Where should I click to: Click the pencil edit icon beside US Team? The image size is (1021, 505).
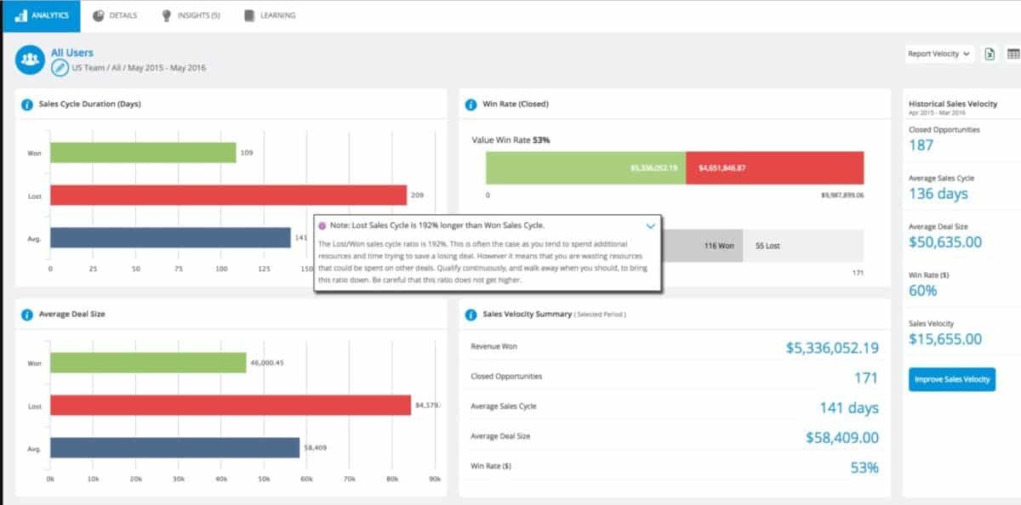tap(60, 68)
